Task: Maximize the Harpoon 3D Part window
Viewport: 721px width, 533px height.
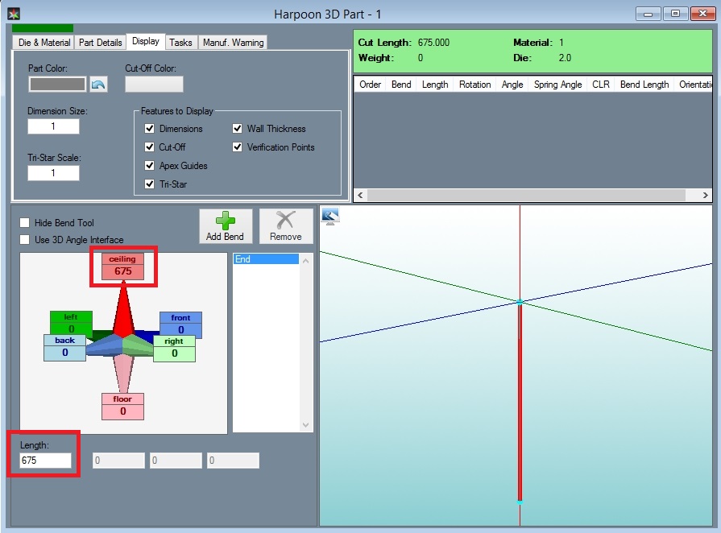Action: [675, 14]
